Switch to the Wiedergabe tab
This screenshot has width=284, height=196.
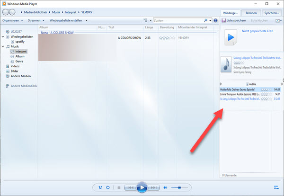231,13
